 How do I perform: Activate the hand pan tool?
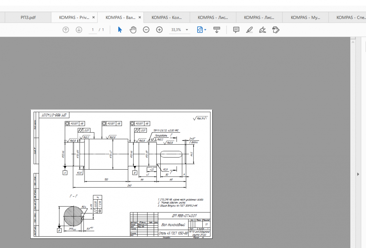point(133,30)
